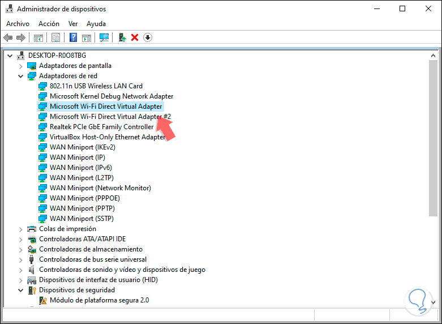Click the show/hide console tree icon
This screenshot has width=442, height=324.
coord(38,37)
